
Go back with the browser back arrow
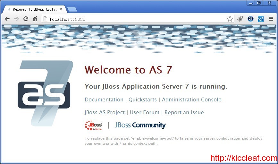click(7, 19)
